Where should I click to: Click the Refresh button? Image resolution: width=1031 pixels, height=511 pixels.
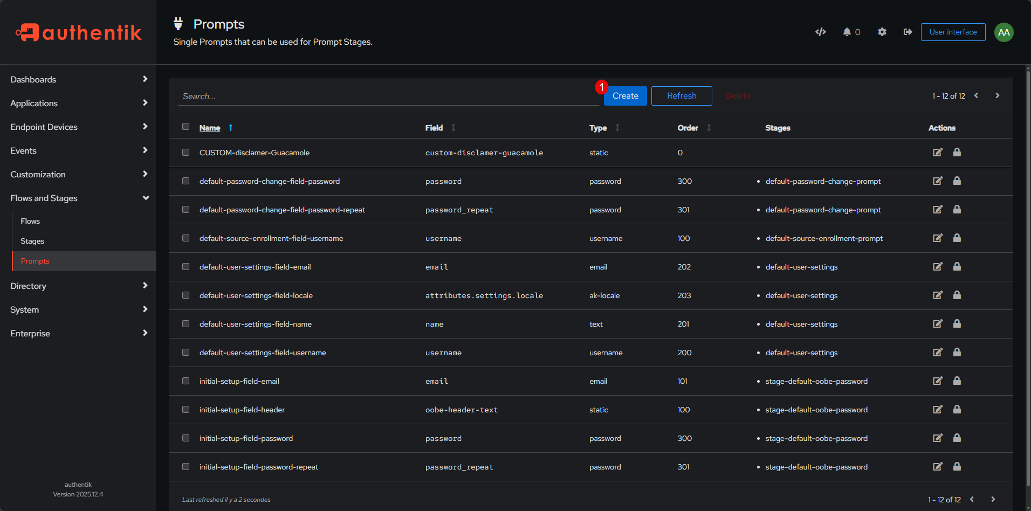(682, 96)
